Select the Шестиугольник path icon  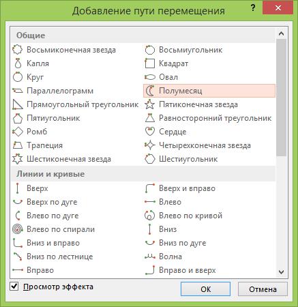click(150, 159)
